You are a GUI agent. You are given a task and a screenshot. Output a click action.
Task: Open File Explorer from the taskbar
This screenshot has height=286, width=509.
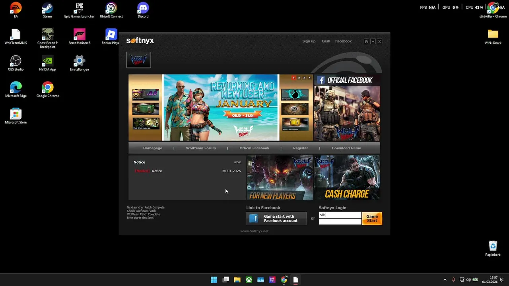click(237, 280)
